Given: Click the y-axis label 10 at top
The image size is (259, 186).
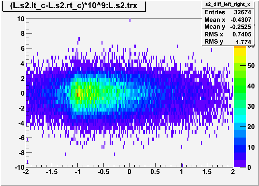Looking at the screenshot, I should coord(21,19).
